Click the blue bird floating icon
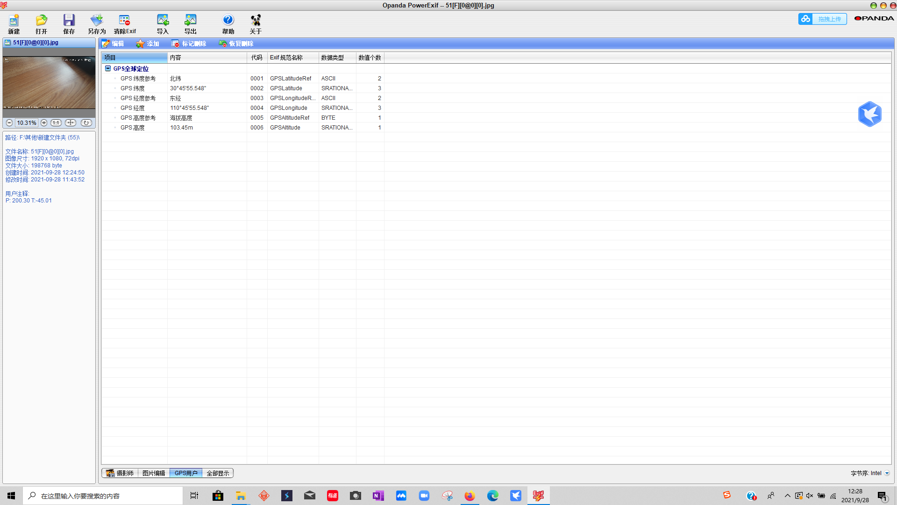The image size is (897, 505). [869, 114]
